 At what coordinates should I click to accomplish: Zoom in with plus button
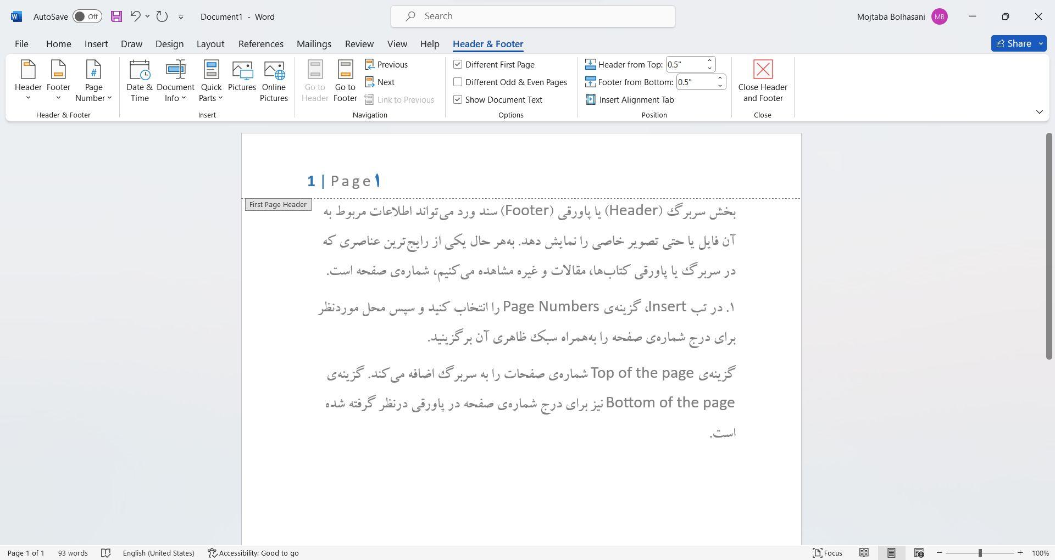coord(1020,553)
